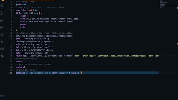Click 'echo Please run WinScript as an administrator.'
The width and height of the screenshot is (178, 100).
coord(47,21)
